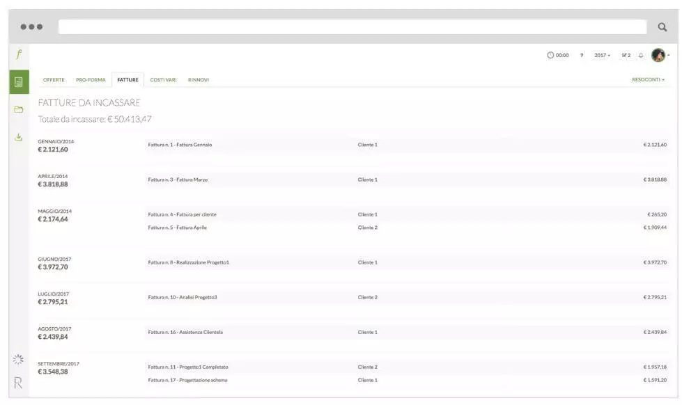Switch to the Offerte tab
This screenshot has height=405, width=682.
point(54,79)
